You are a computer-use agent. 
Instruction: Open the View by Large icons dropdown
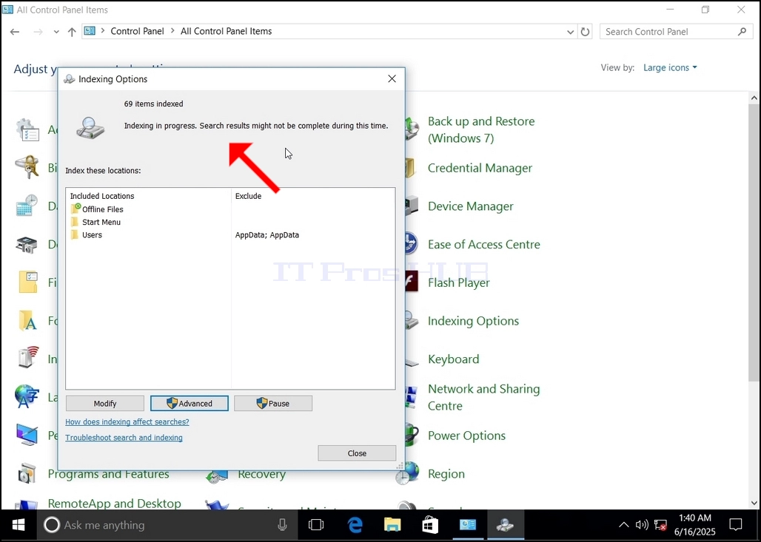pyautogui.click(x=670, y=68)
